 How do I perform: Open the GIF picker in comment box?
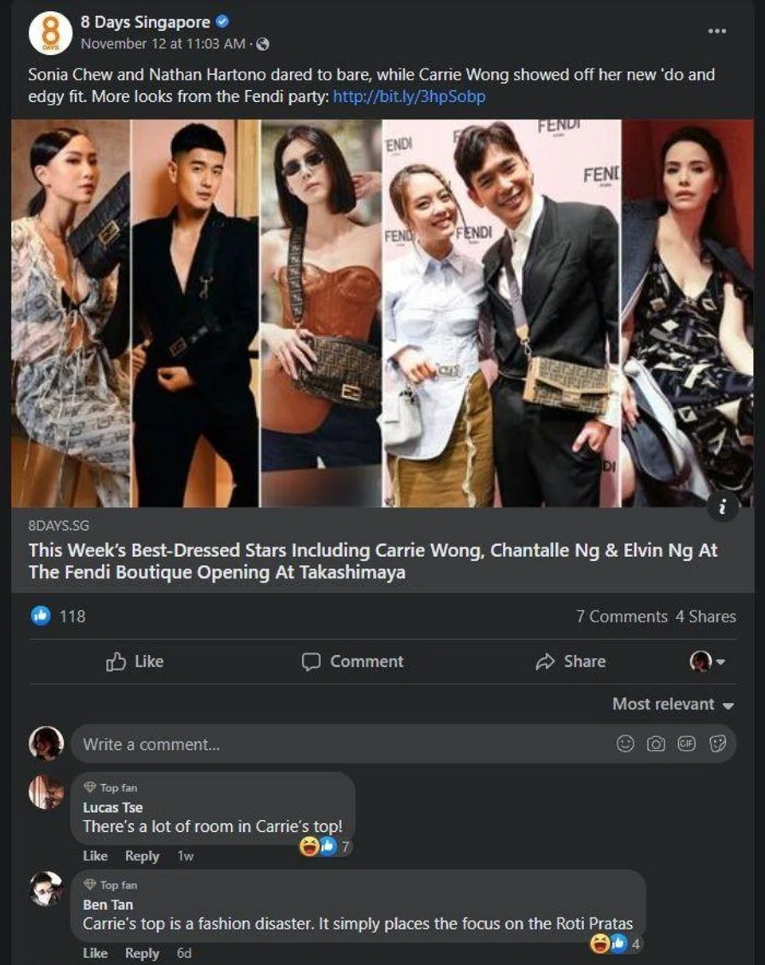(686, 743)
